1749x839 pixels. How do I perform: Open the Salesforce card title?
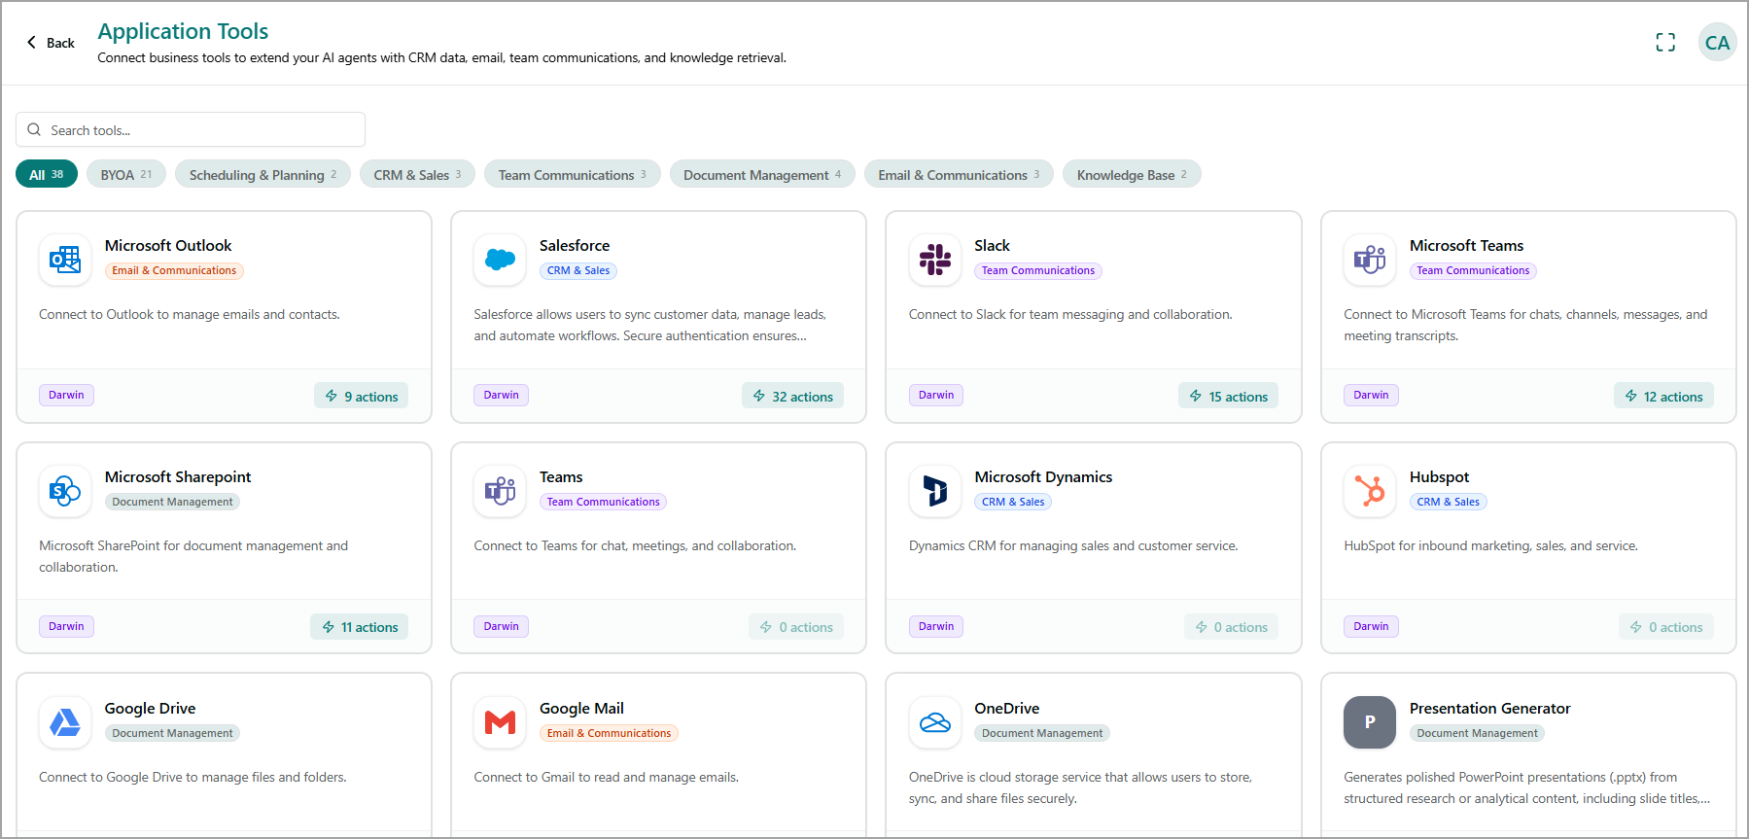click(x=575, y=246)
